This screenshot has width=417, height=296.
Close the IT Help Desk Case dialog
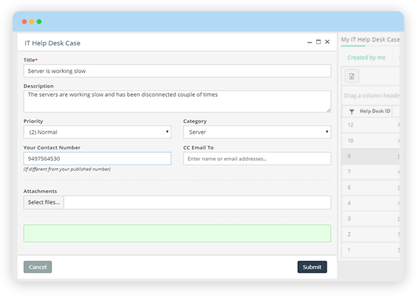pyautogui.click(x=327, y=42)
